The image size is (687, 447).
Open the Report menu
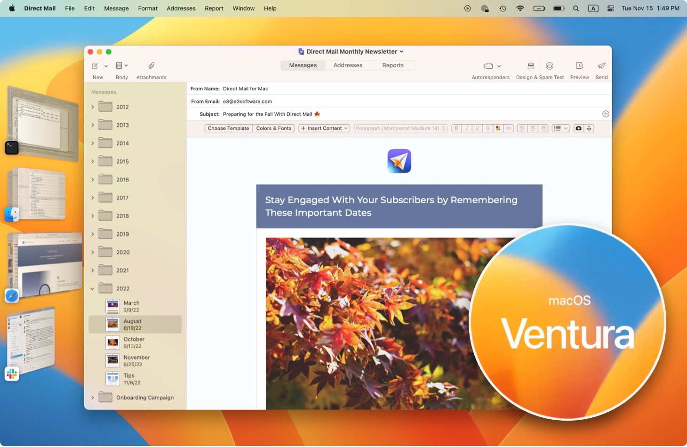tap(214, 8)
